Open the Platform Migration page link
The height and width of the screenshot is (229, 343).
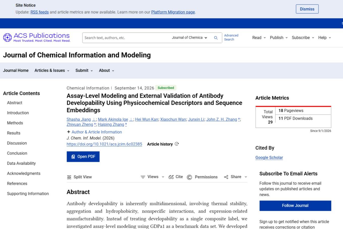click(x=173, y=12)
